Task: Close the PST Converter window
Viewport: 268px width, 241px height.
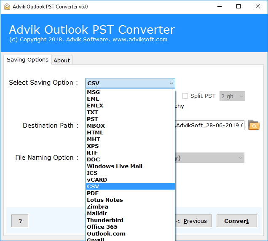Action: click(258, 6)
